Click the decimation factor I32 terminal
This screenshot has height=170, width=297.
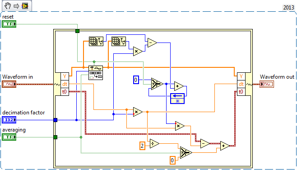pos(9,120)
